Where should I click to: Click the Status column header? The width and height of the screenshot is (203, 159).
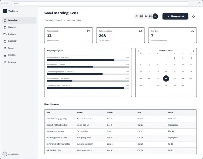tap(171, 113)
